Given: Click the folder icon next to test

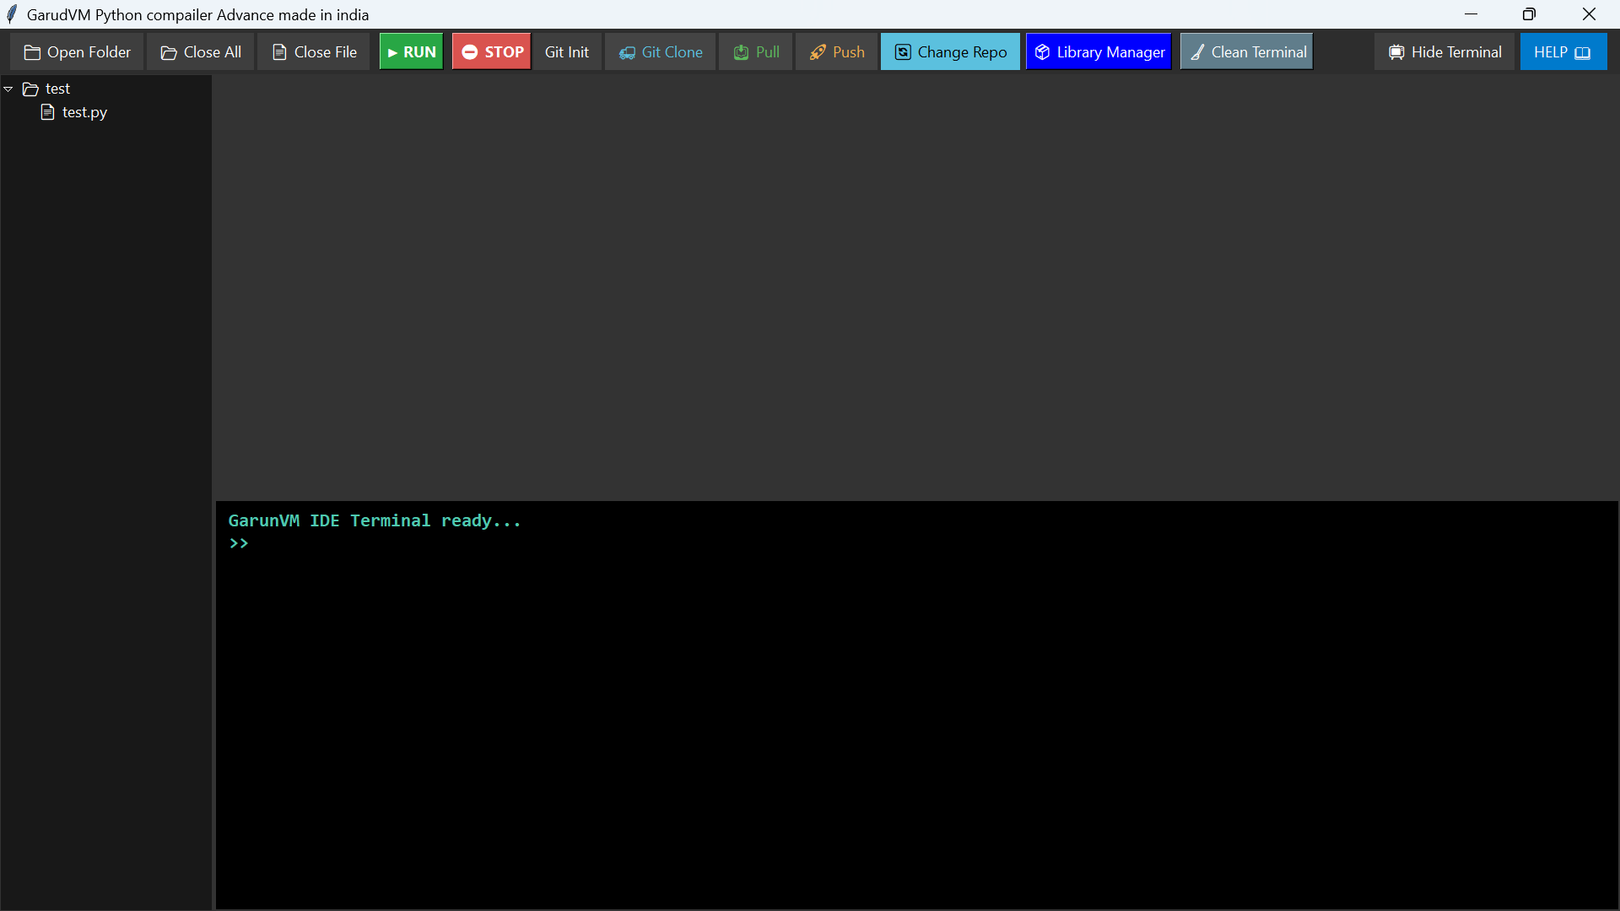Looking at the screenshot, I should [x=31, y=89].
